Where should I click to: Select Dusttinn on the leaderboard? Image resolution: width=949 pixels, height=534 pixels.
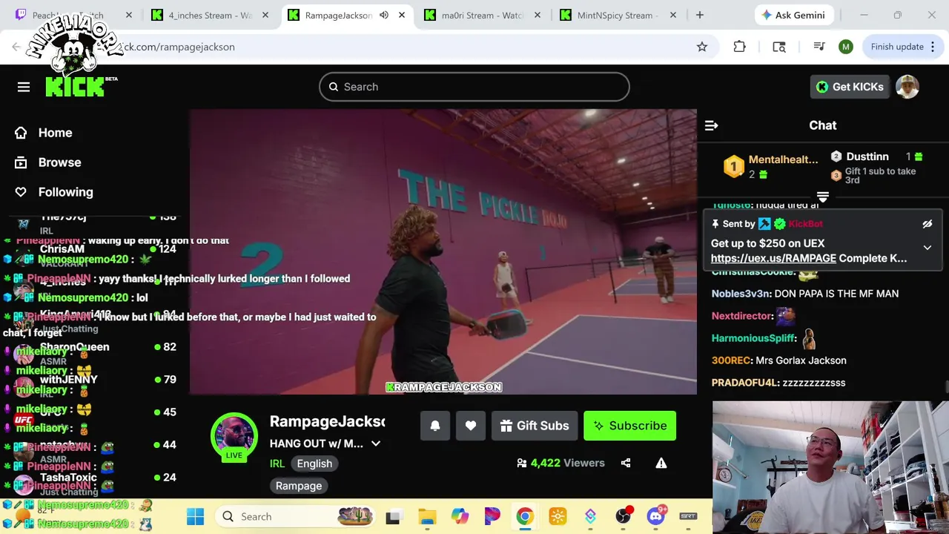point(867,156)
